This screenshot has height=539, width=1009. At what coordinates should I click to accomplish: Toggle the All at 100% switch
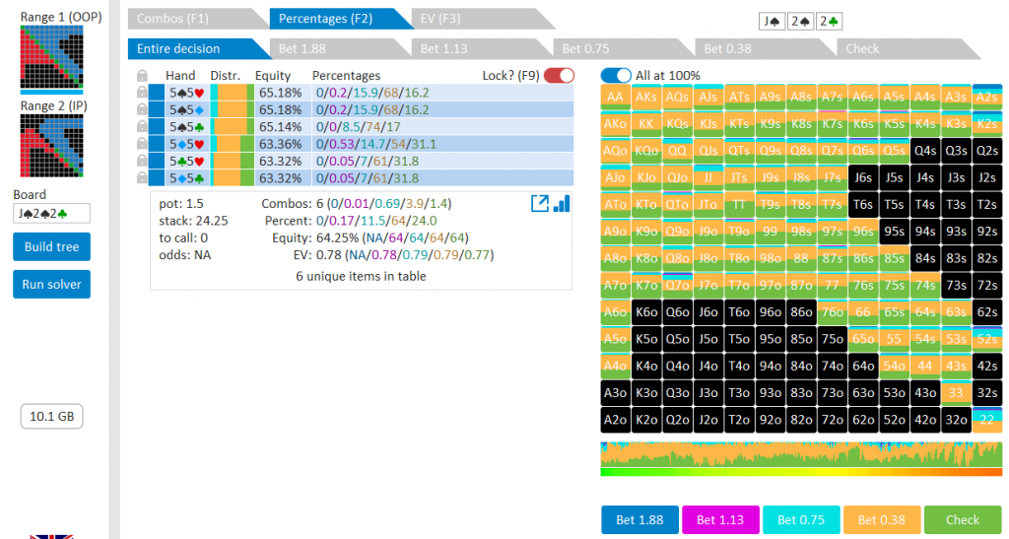click(616, 76)
